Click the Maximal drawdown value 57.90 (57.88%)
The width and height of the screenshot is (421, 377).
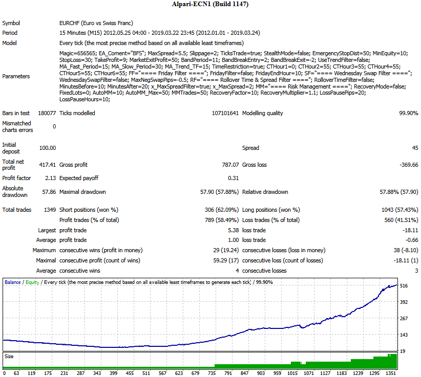[219, 192]
